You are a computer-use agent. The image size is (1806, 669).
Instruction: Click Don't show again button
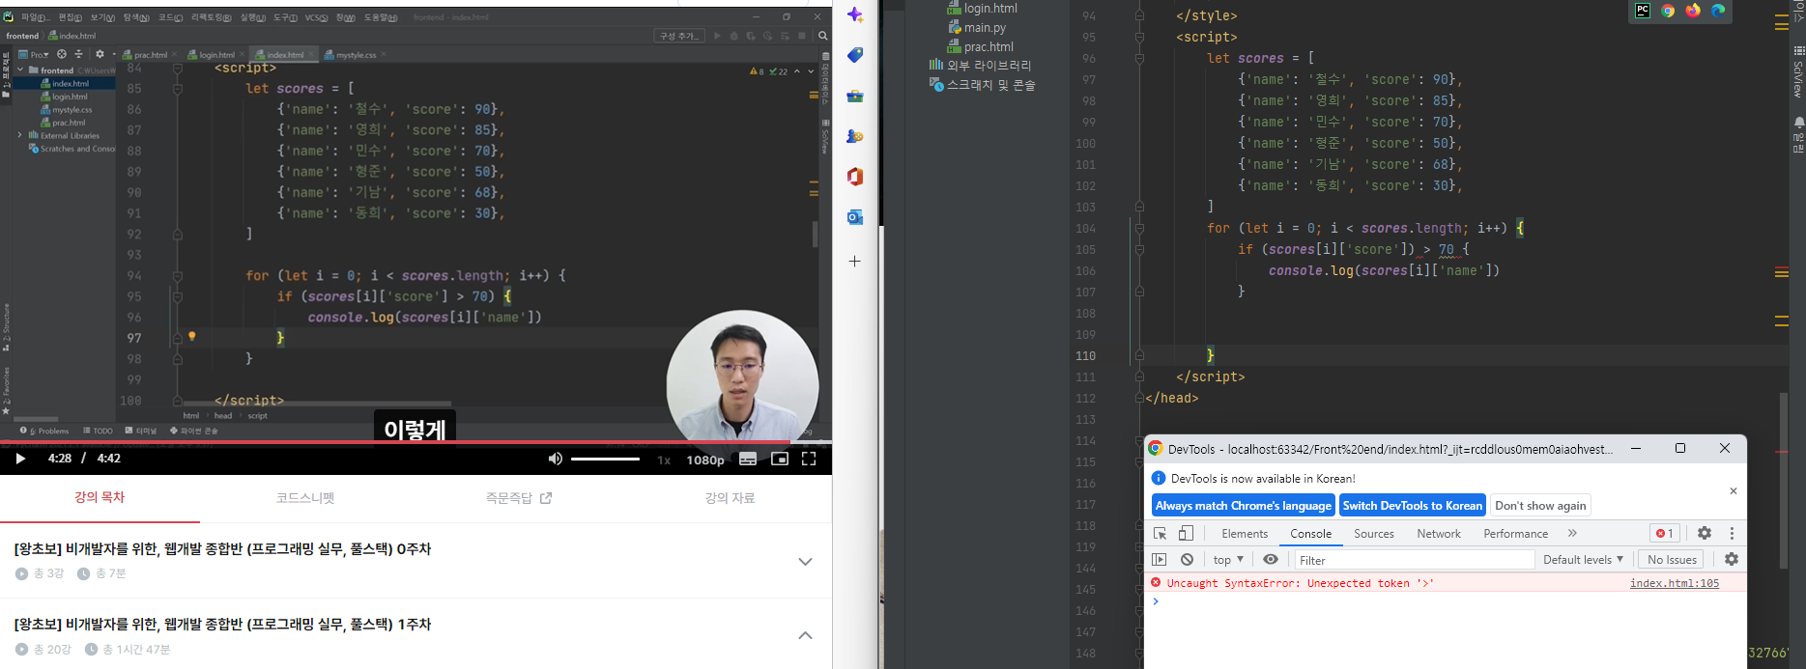point(1540,506)
